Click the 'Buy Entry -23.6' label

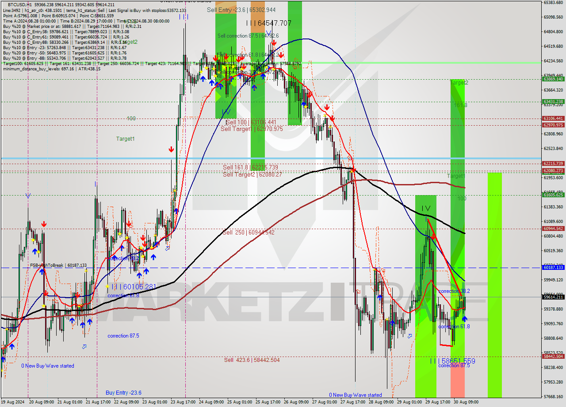point(123,392)
